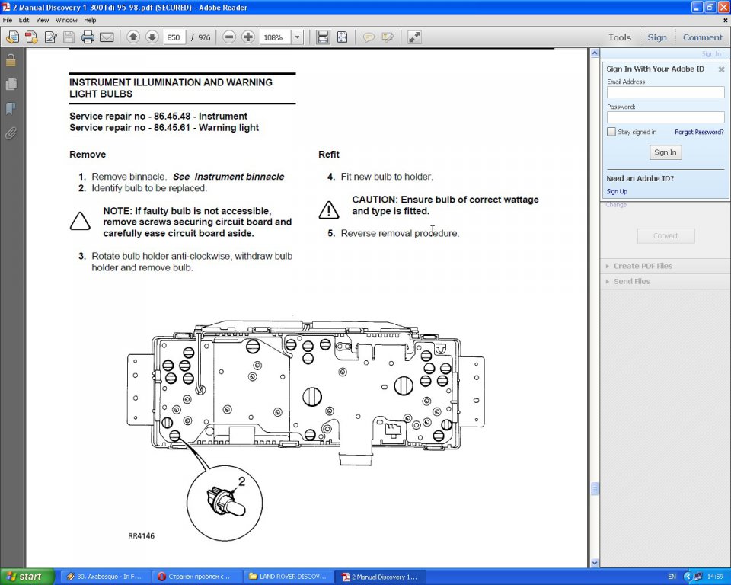This screenshot has width=731, height=585.
Task: Click the Convert button
Action: (666, 235)
